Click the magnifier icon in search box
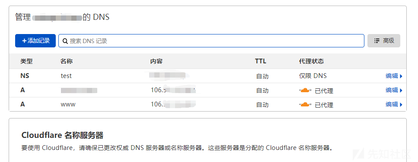Image resolution: width=418 pixels, height=162 pixels. point(65,41)
